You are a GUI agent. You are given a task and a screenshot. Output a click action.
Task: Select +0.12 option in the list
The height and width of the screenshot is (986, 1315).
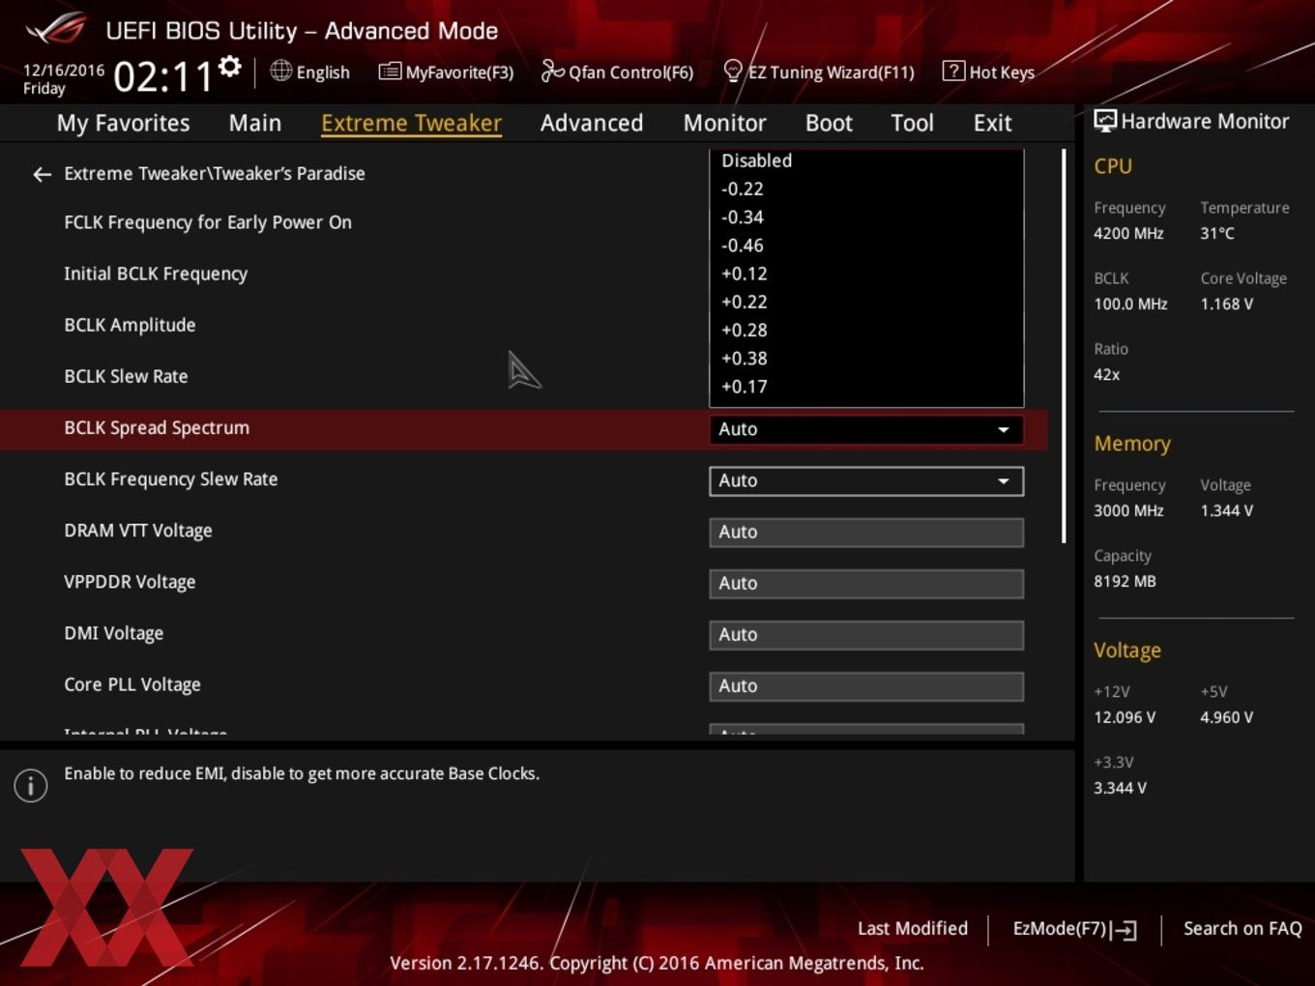(x=866, y=274)
